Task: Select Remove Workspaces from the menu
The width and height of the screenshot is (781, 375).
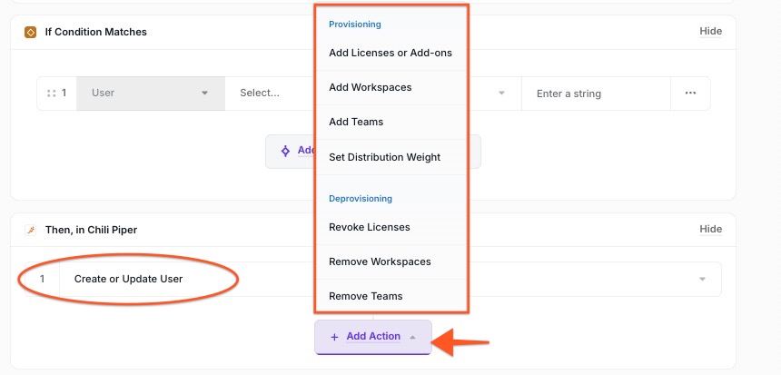Action: 380,262
